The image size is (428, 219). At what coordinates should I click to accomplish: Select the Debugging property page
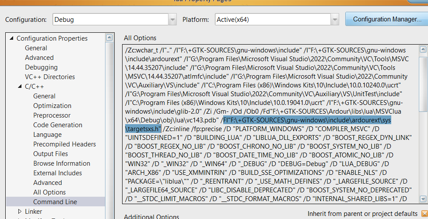coord(41,67)
